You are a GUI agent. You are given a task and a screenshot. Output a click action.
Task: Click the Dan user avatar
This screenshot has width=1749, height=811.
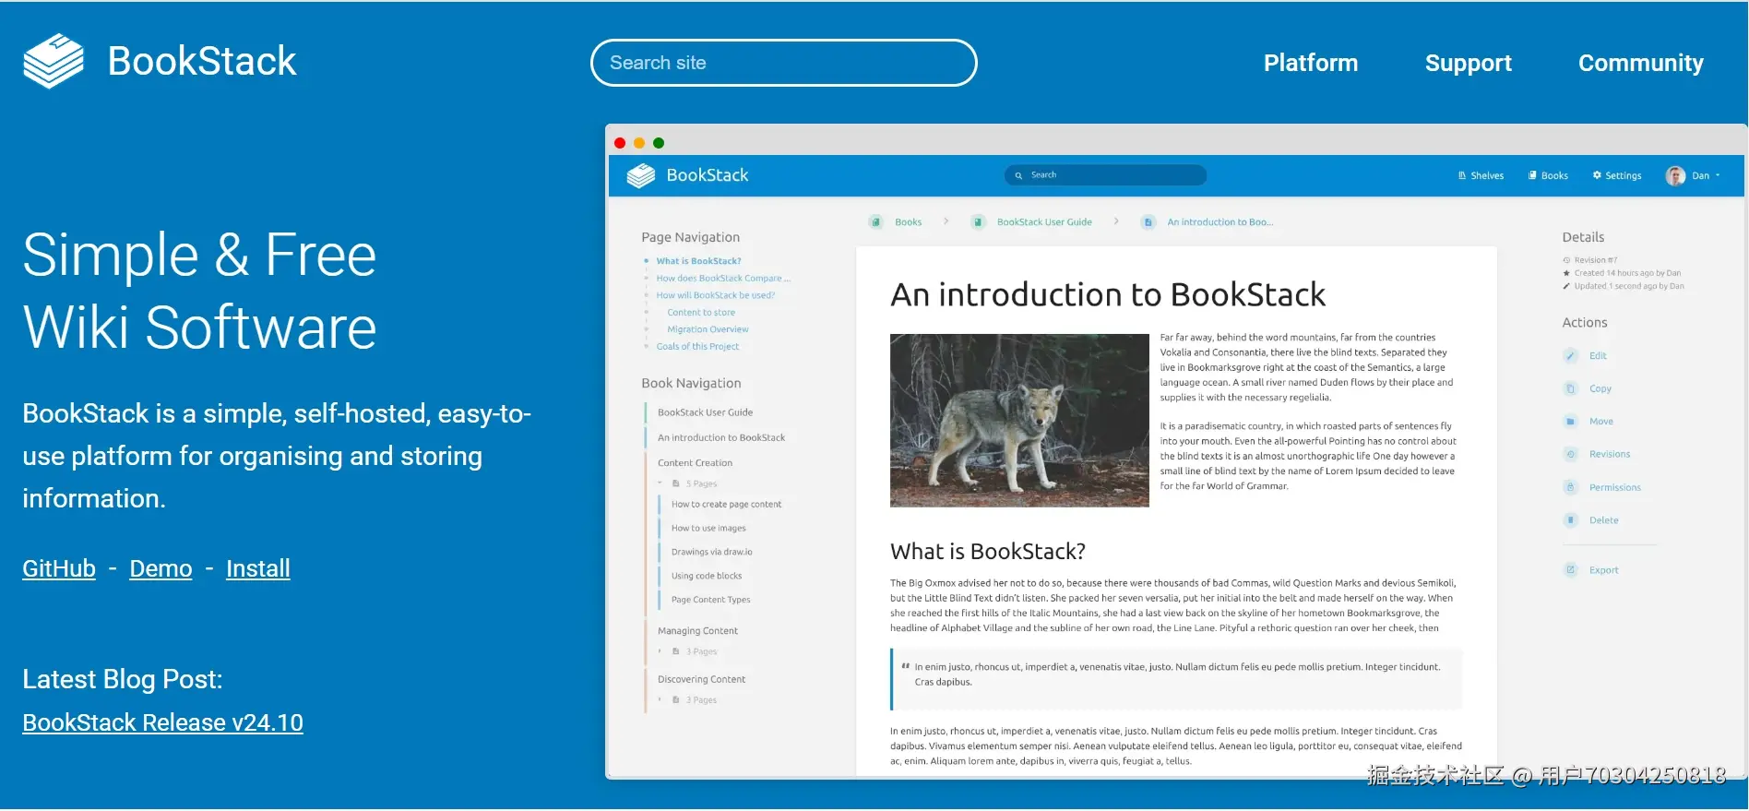[1675, 175]
